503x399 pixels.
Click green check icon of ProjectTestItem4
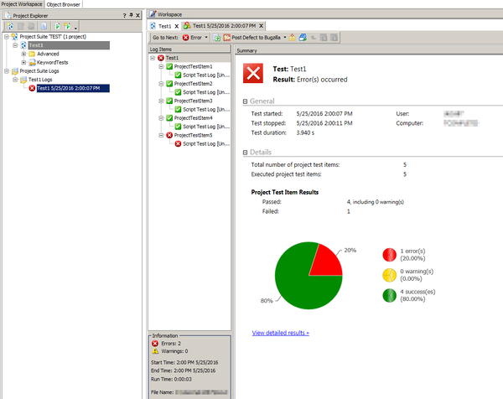coord(169,118)
